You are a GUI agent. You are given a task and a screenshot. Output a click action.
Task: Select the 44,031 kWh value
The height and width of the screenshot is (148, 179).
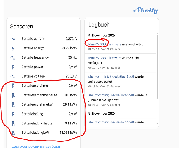coord(68,133)
